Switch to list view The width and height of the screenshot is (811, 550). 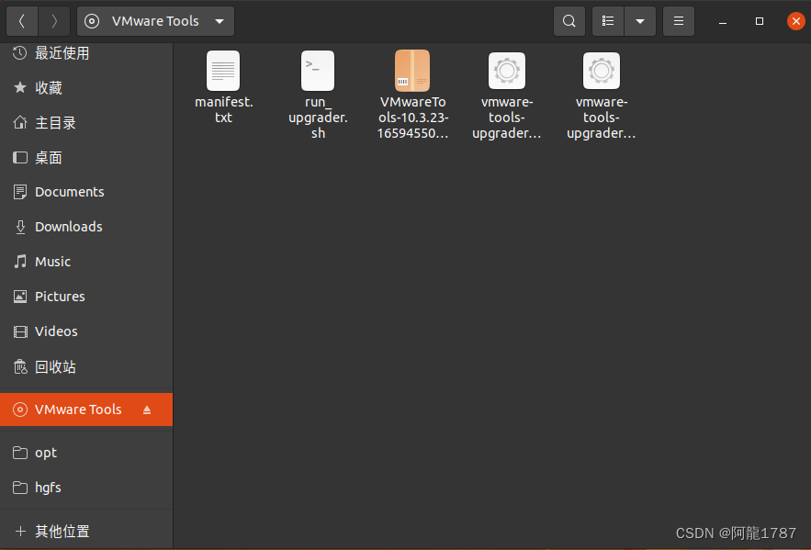coord(608,21)
